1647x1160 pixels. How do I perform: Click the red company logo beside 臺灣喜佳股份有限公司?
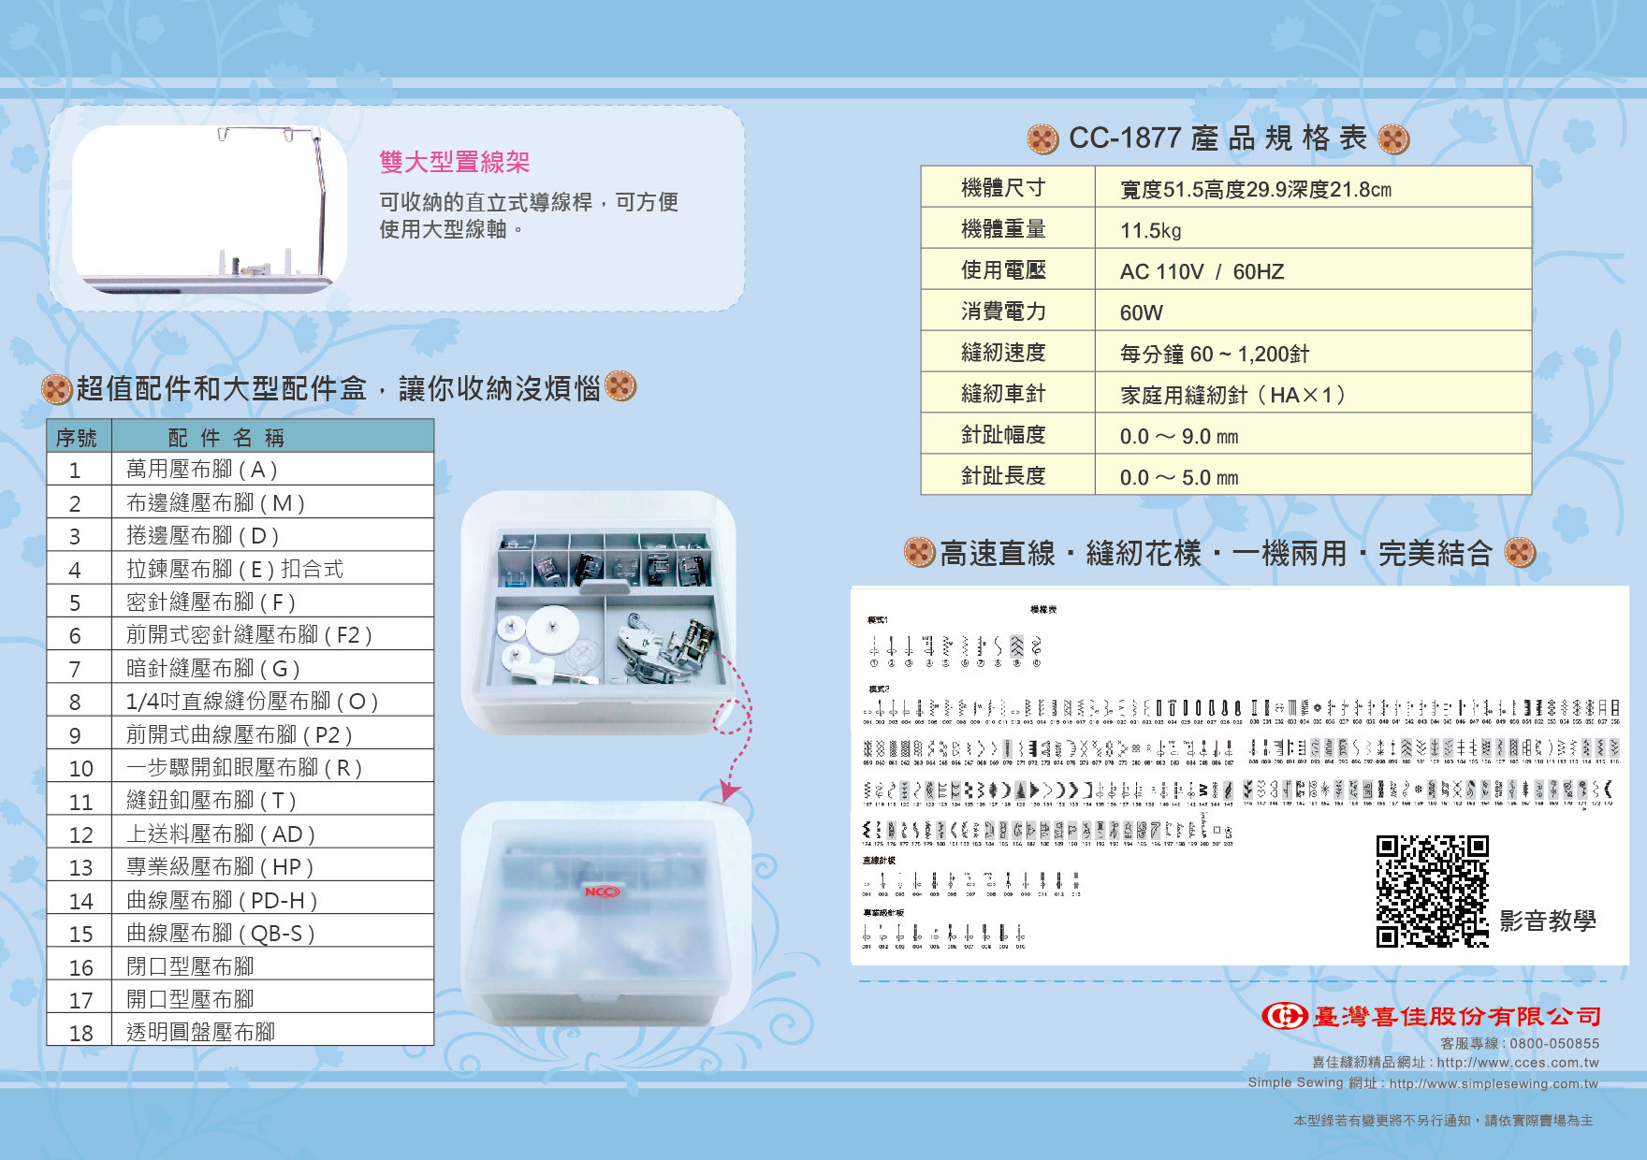1284,1016
